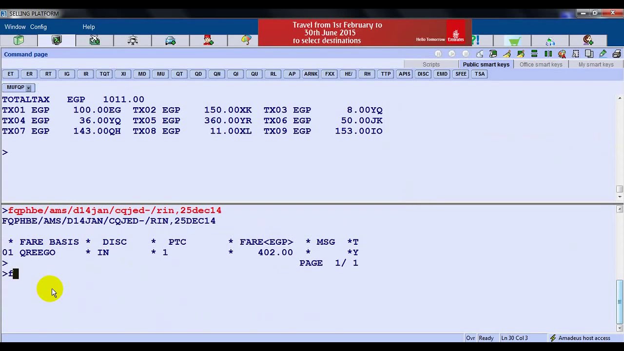Screen dimensions: 624x351
Task: Click the TSA smart key
Action: tap(480, 74)
